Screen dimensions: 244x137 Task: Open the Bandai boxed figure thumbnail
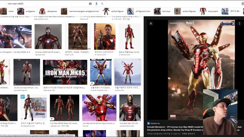[34, 108]
